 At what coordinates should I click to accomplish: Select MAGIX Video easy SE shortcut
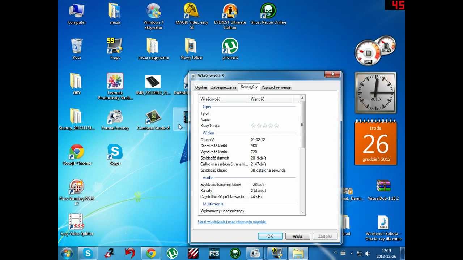tap(192, 16)
